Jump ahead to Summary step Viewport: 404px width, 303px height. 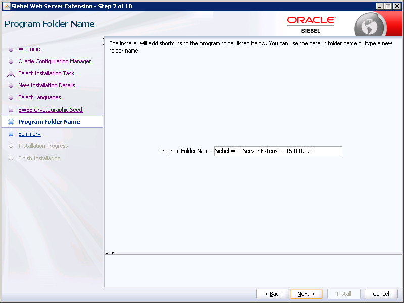point(30,134)
